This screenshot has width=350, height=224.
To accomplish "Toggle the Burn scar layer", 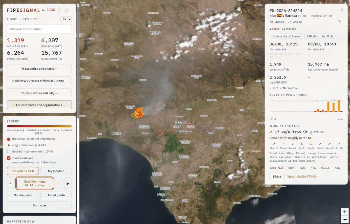I will [39, 205].
